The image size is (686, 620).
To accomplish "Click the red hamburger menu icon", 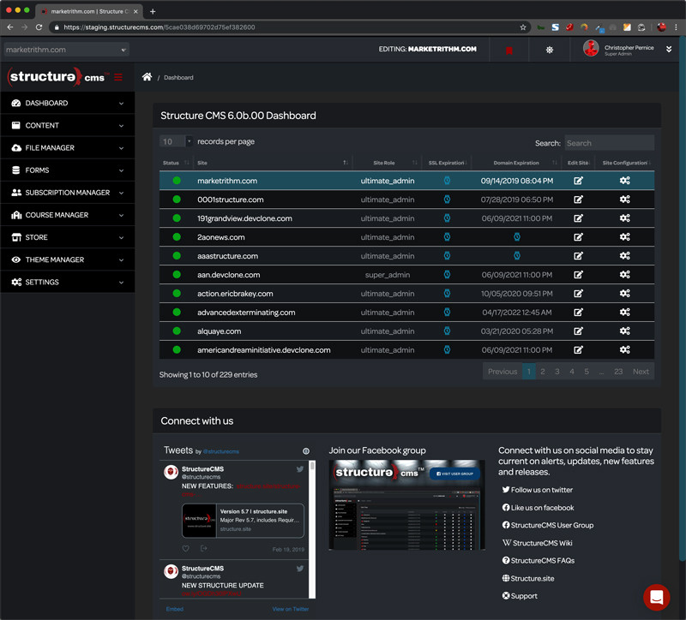I will (118, 77).
